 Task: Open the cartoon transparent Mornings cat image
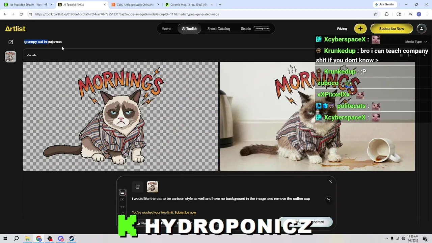tap(120, 116)
